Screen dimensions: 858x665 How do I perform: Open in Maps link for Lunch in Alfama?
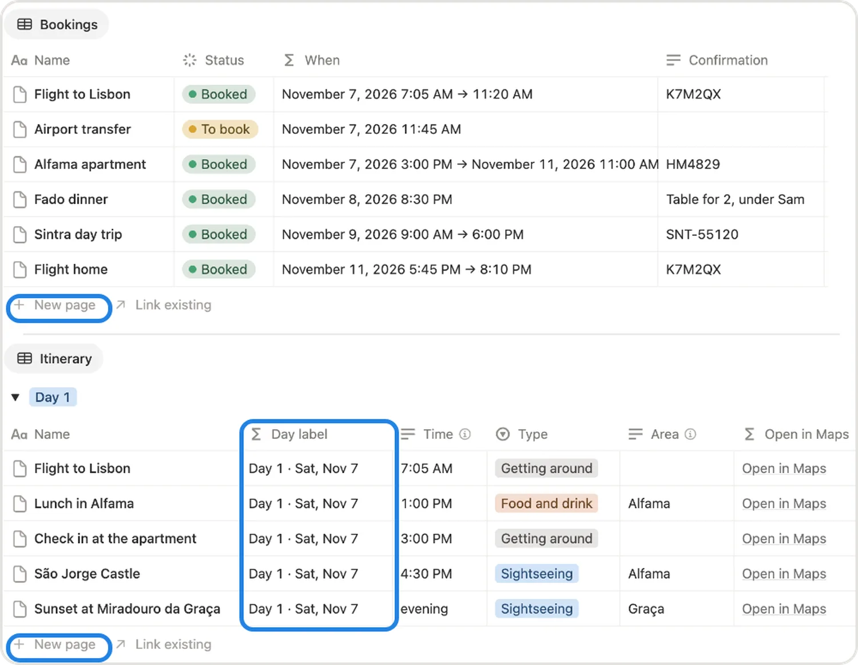pos(784,504)
